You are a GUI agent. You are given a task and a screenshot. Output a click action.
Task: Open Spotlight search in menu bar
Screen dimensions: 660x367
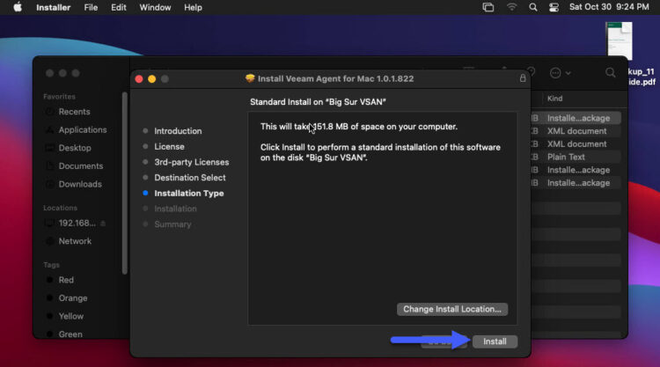(533, 7)
